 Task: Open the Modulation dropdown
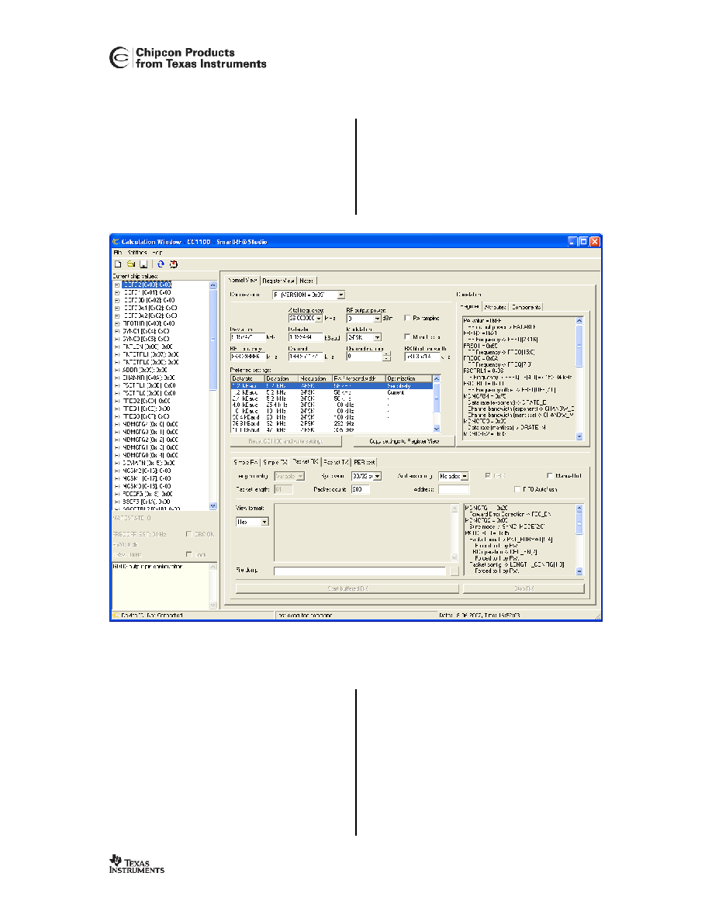click(377, 337)
